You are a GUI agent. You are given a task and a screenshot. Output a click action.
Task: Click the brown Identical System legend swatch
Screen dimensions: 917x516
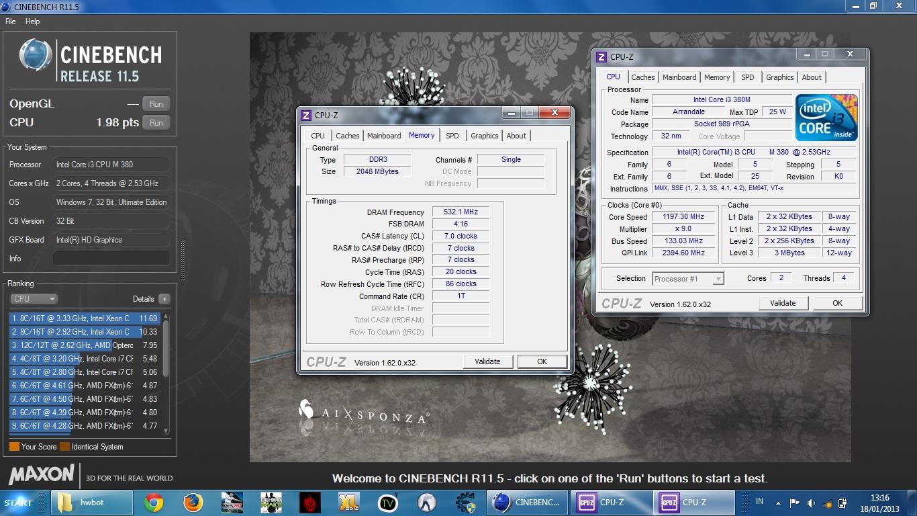pyautogui.click(x=64, y=446)
